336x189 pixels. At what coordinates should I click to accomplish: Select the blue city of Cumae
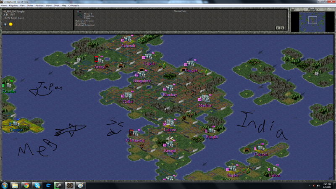pyautogui.click(x=15, y=123)
